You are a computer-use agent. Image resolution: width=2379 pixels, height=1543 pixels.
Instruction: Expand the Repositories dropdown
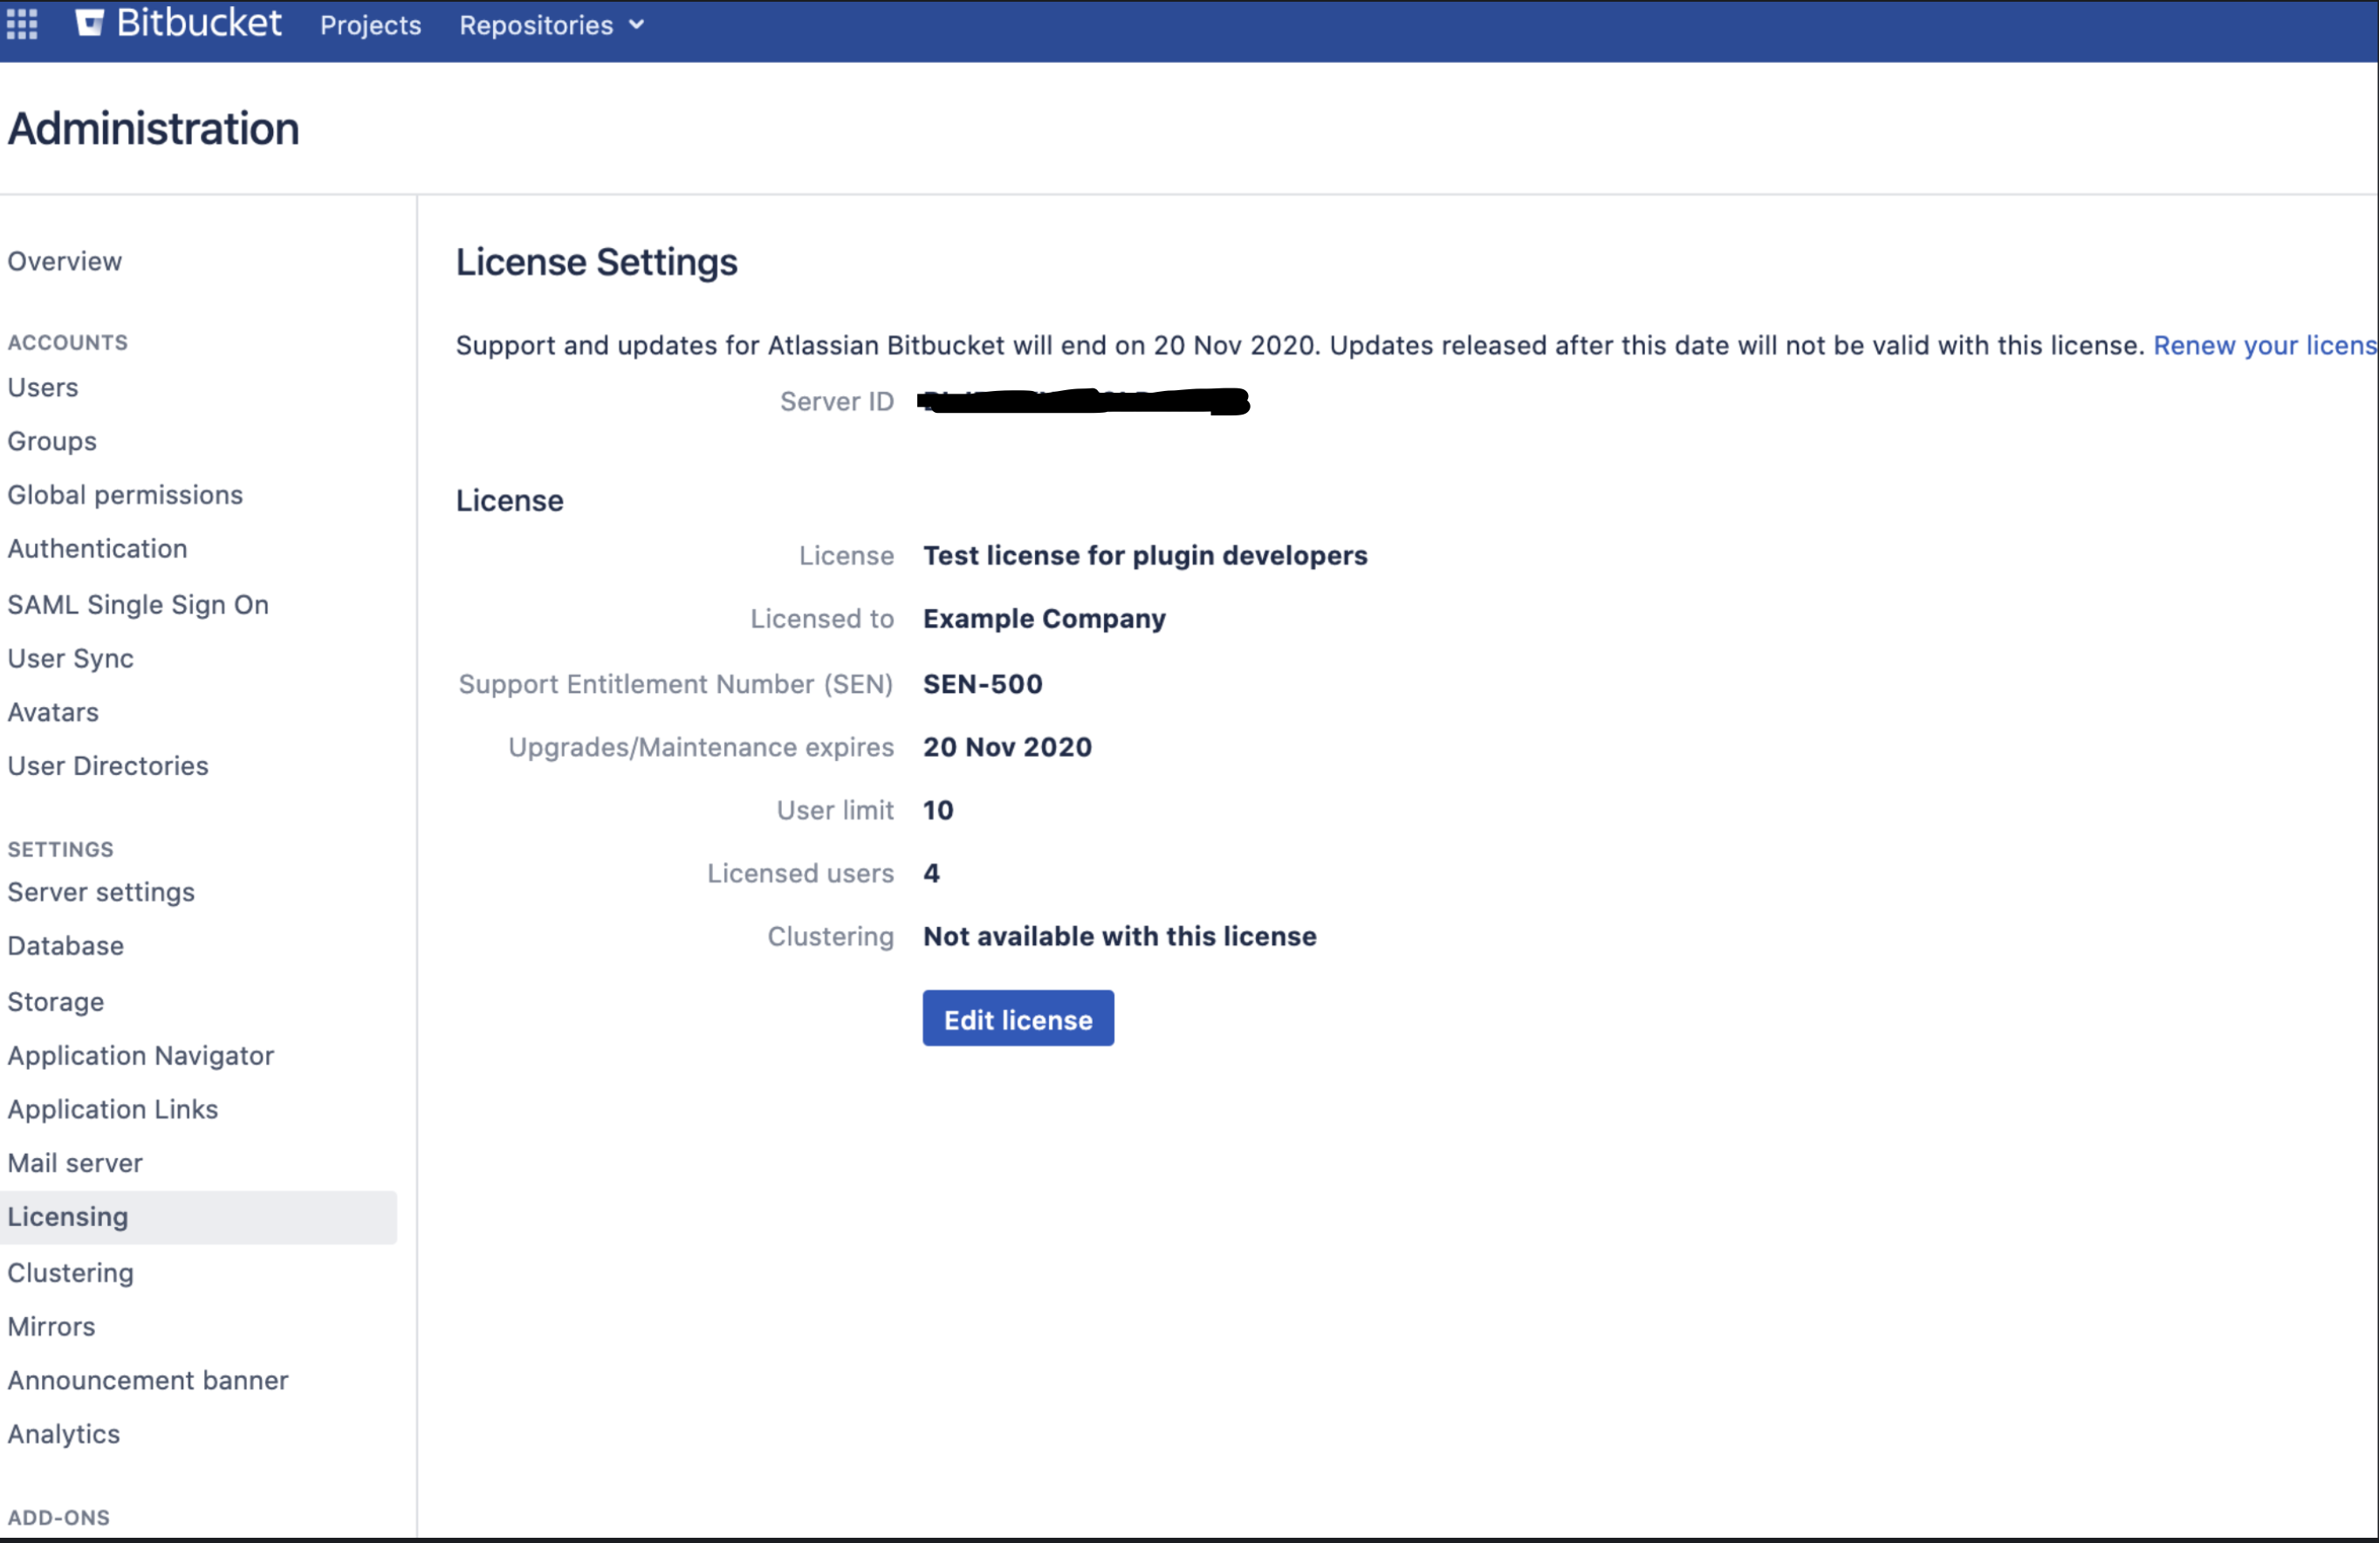(552, 25)
